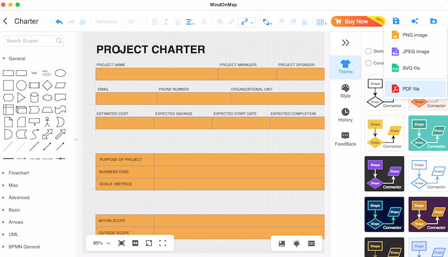Apply the teal green theme thumbnail
This screenshot has height=257, width=448.
pos(428,133)
